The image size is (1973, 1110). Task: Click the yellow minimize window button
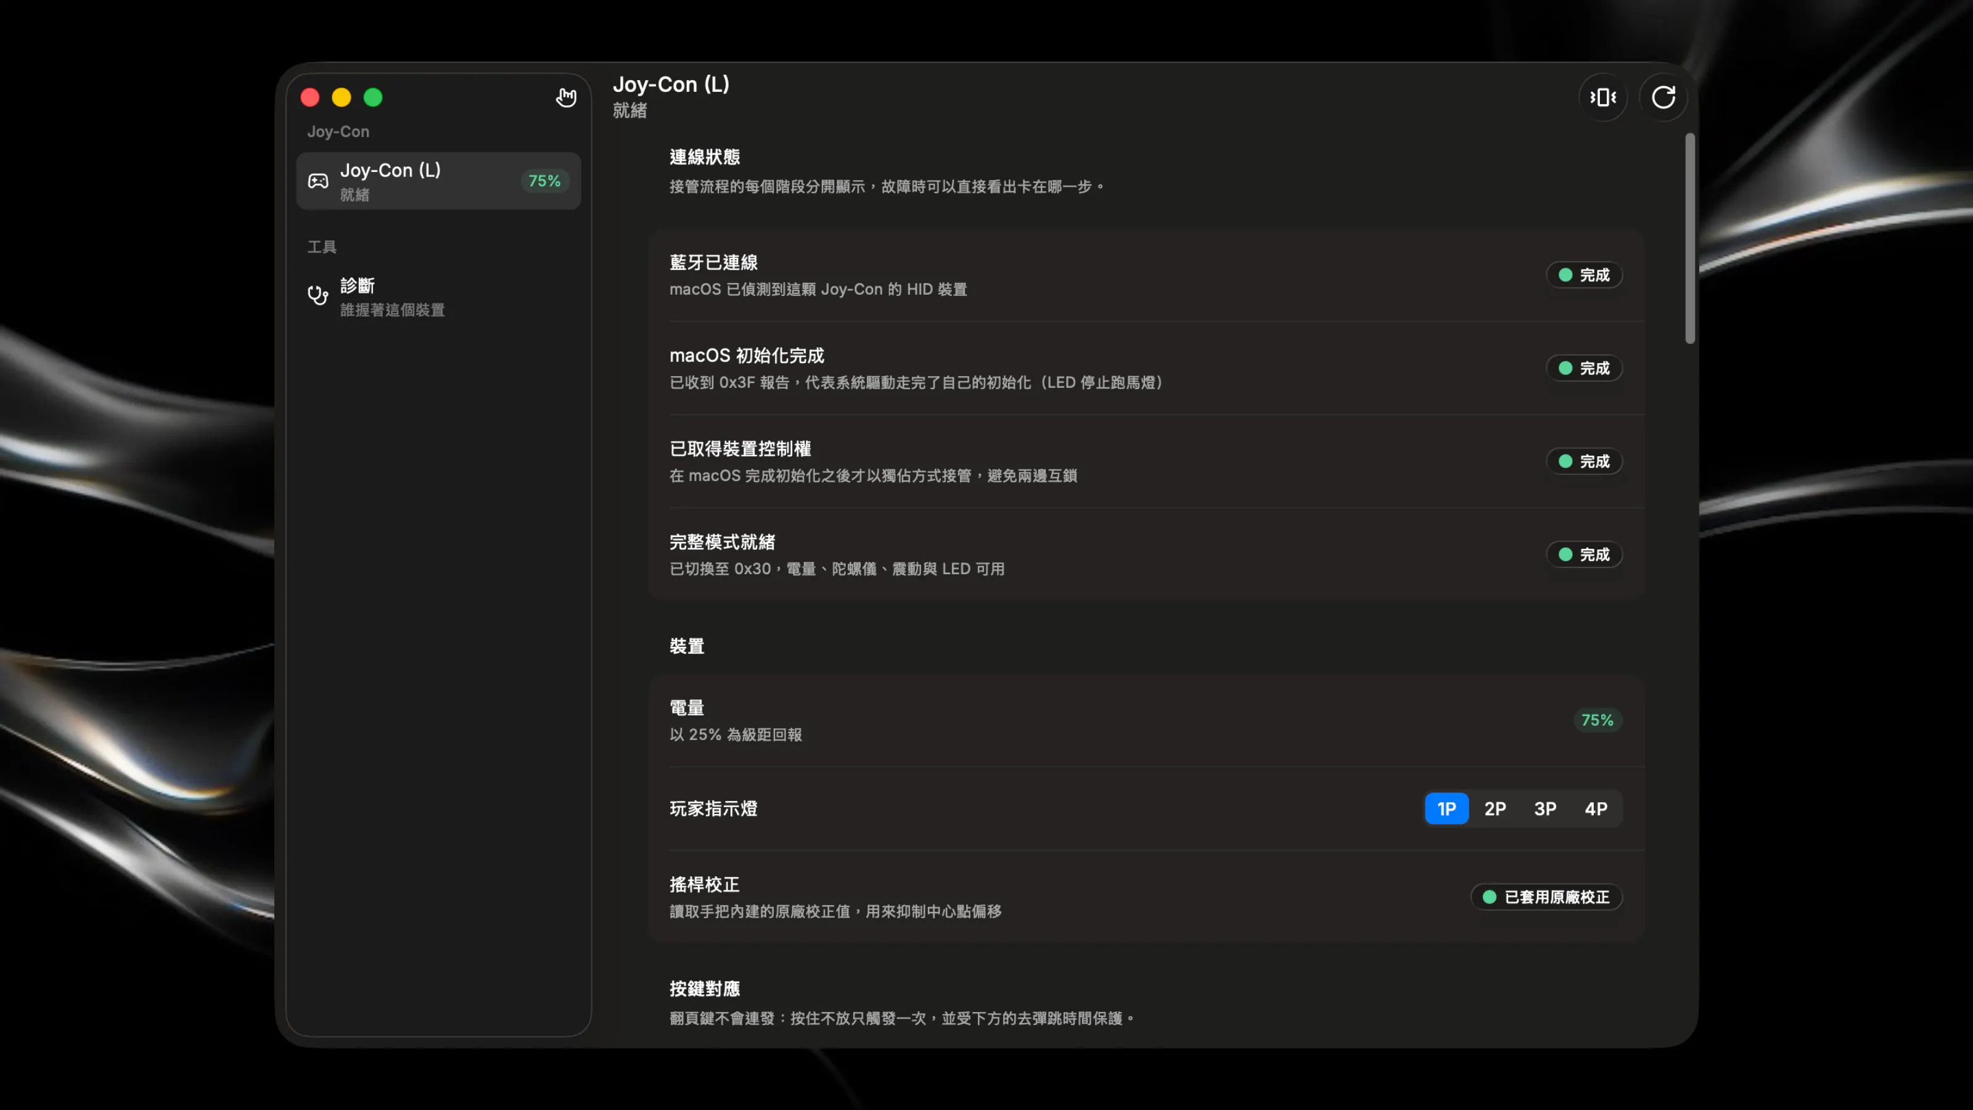(342, 97)
